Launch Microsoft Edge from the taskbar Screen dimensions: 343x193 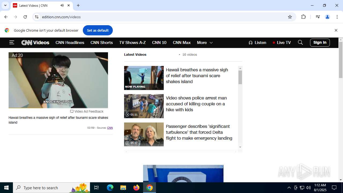pos(110,188)
